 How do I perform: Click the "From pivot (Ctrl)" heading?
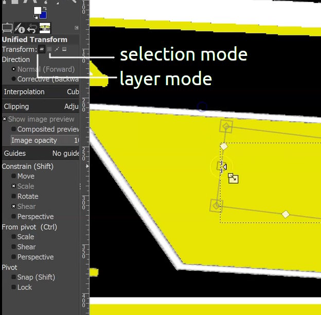[x=29, y=227]
